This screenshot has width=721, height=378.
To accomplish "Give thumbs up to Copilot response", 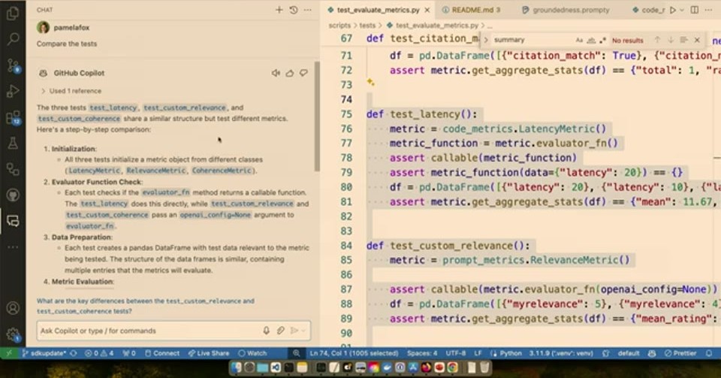I will [290, 73].
